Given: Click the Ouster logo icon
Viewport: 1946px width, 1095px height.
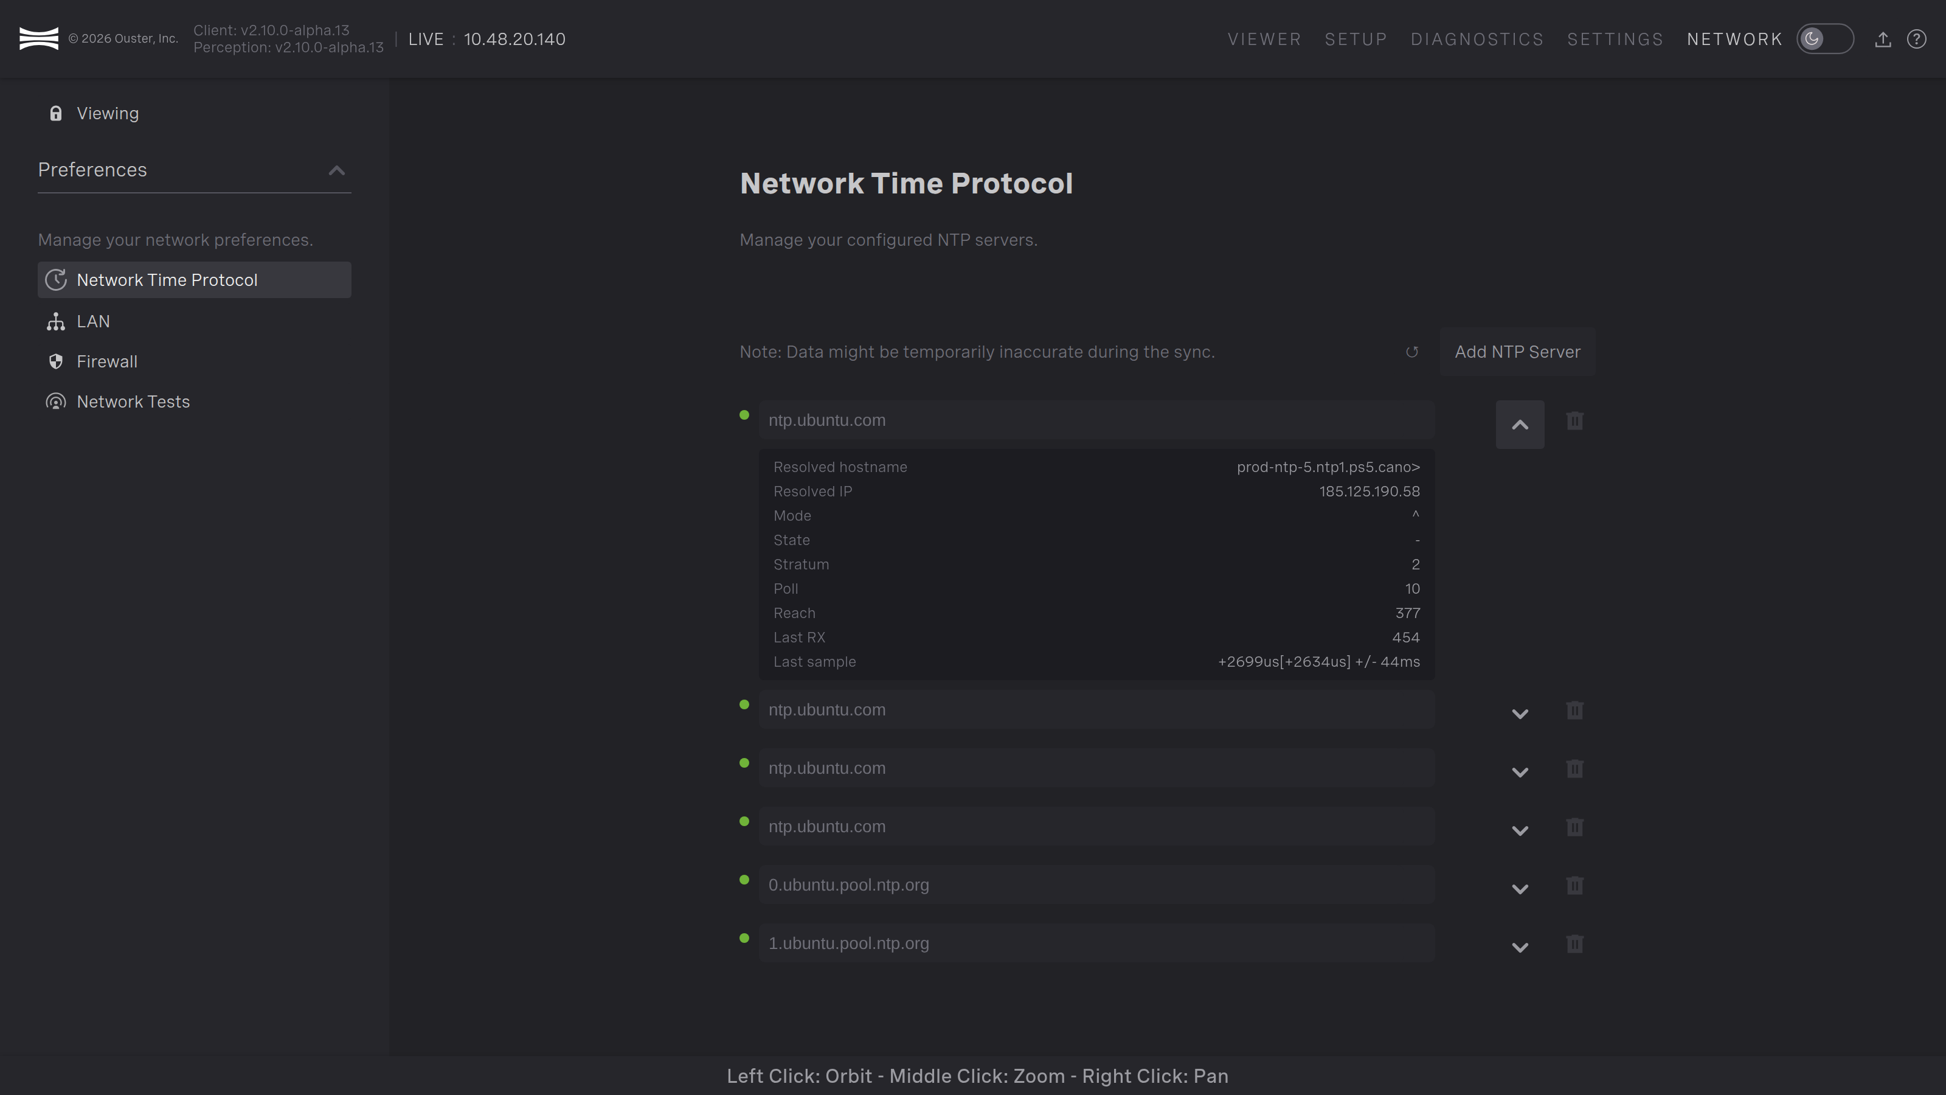Looking at the screenshot, I should [38, 38].
